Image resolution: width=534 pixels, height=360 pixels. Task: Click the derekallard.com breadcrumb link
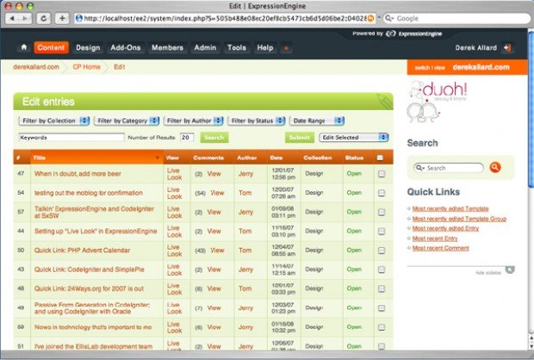click(36, 67)
